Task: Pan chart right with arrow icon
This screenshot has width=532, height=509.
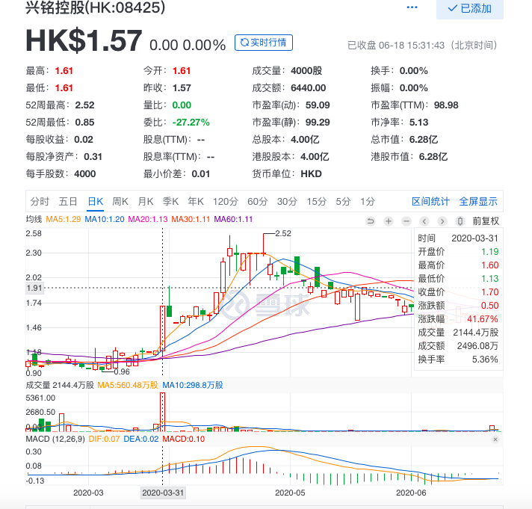Action: 442,221
